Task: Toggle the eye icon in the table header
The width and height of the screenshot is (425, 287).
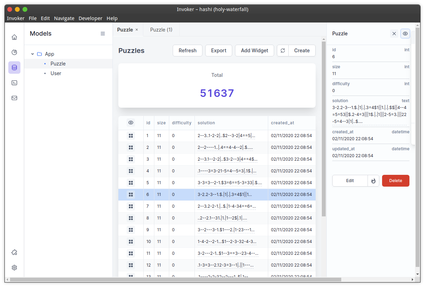Action: click(x=130, y=123)
